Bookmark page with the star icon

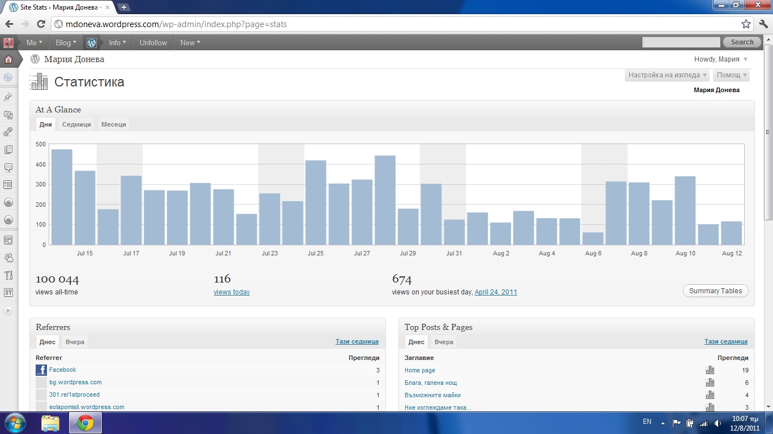click(x=746, y=24)
